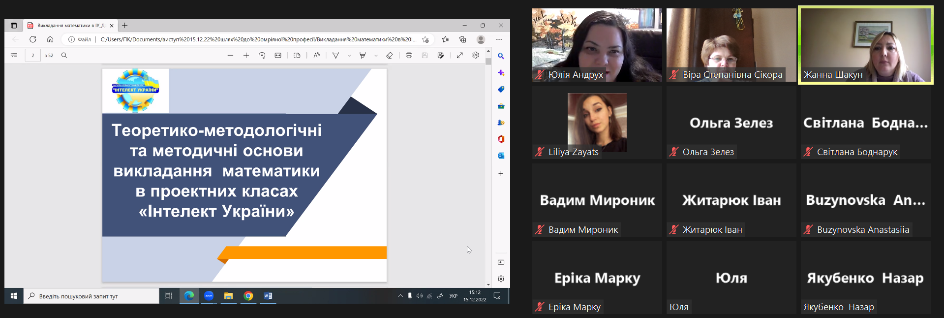
Task: Open the Favorites list
Action: coord(445,39)
